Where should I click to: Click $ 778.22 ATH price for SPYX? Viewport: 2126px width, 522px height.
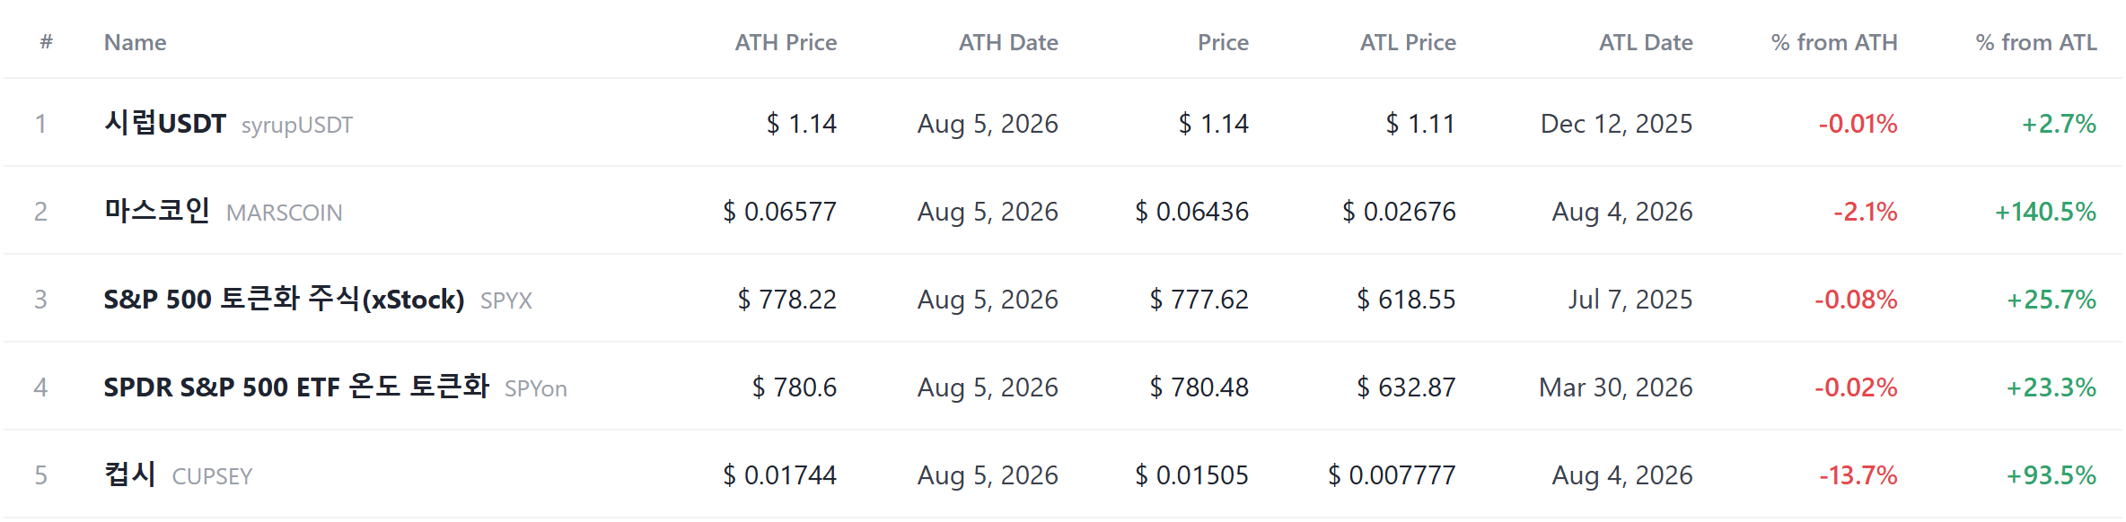coord(787,300)
